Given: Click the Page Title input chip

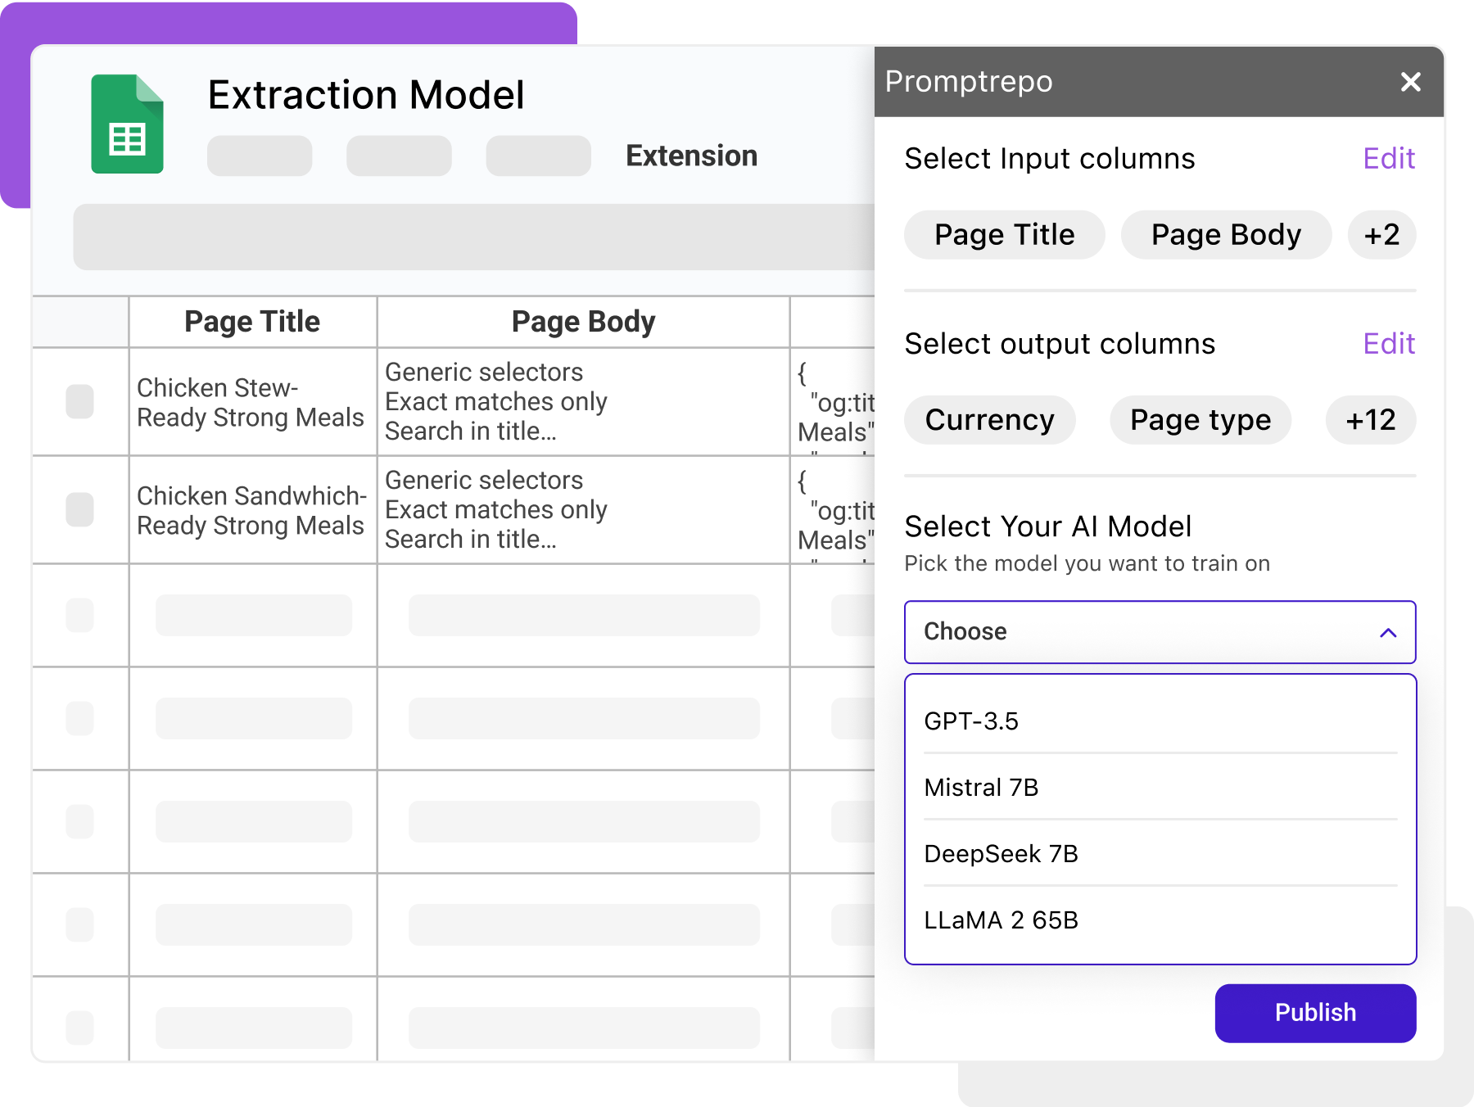Looking at the screenshot, I should (x=1004, y=235).
